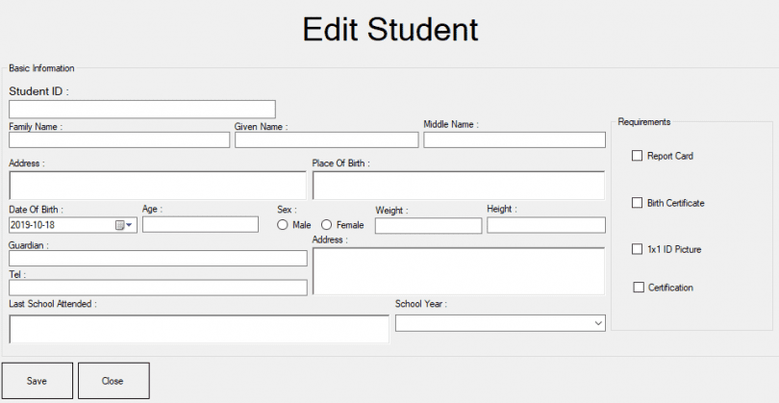779x403 pixels.
Task: Choose the Female sex option
Action: click(x=326, y=225)
